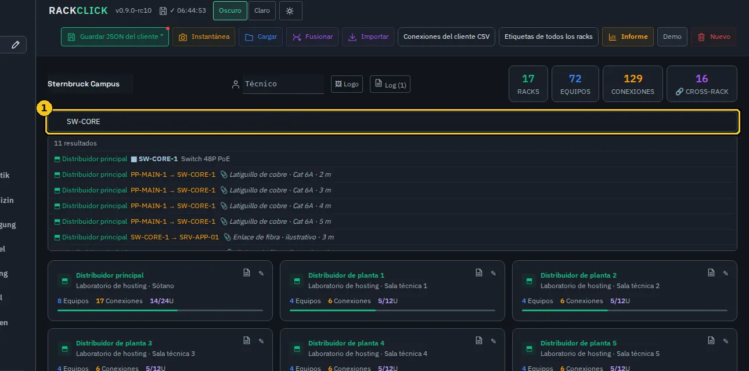Open the document icon on the Distribuidor principal card
Viewport: 749px width, 371px height.
click(x=247, y=272)
